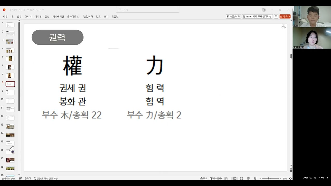Click the 權 hanja character on slide

73,66
